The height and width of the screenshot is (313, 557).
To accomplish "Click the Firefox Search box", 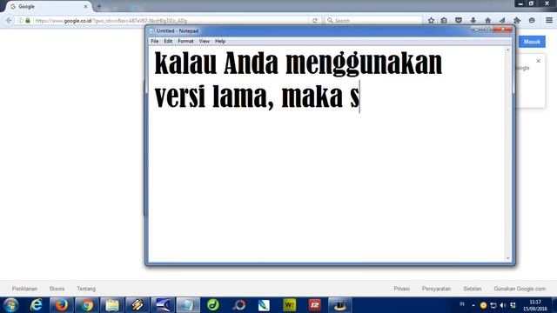I will coord(373,21).
